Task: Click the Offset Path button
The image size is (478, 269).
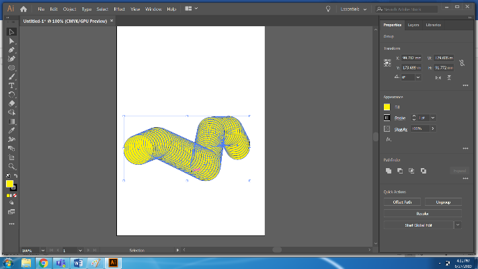Action: (x=402, y=202)
